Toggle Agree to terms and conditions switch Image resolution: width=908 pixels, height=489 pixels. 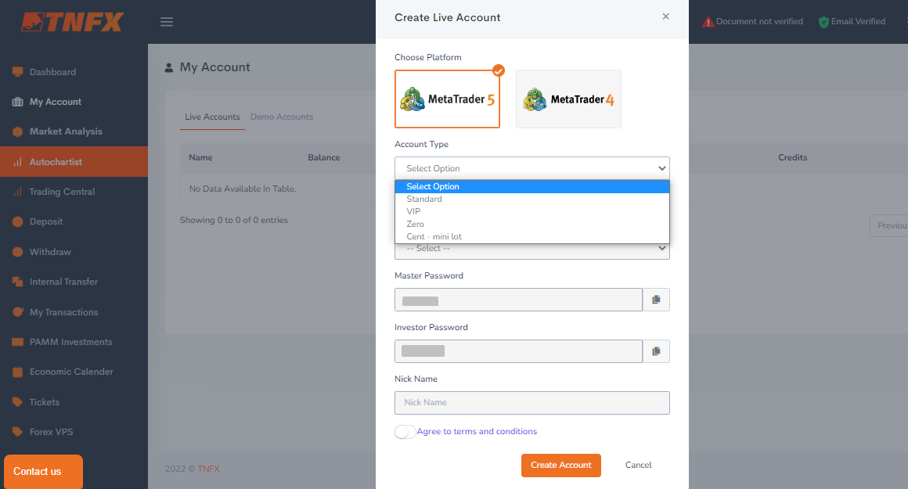pyautogui.click(x=405, y=432)
